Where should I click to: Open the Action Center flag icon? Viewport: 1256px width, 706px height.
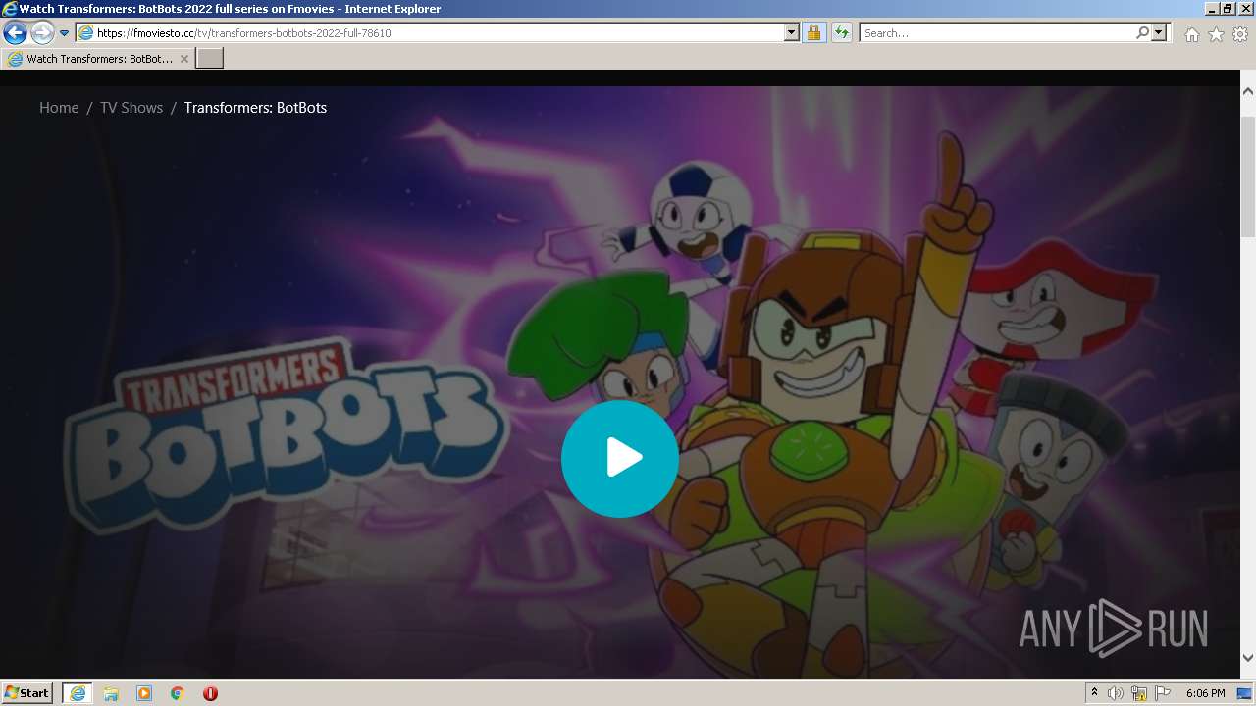(1163, 693)
